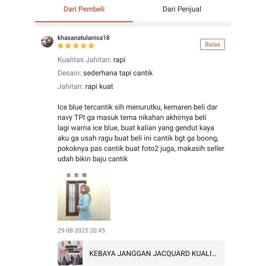Select the fifth rating star

91,46
